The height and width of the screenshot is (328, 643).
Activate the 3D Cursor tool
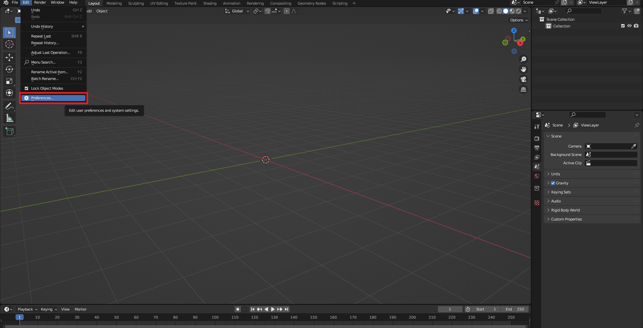coord(9,44)
